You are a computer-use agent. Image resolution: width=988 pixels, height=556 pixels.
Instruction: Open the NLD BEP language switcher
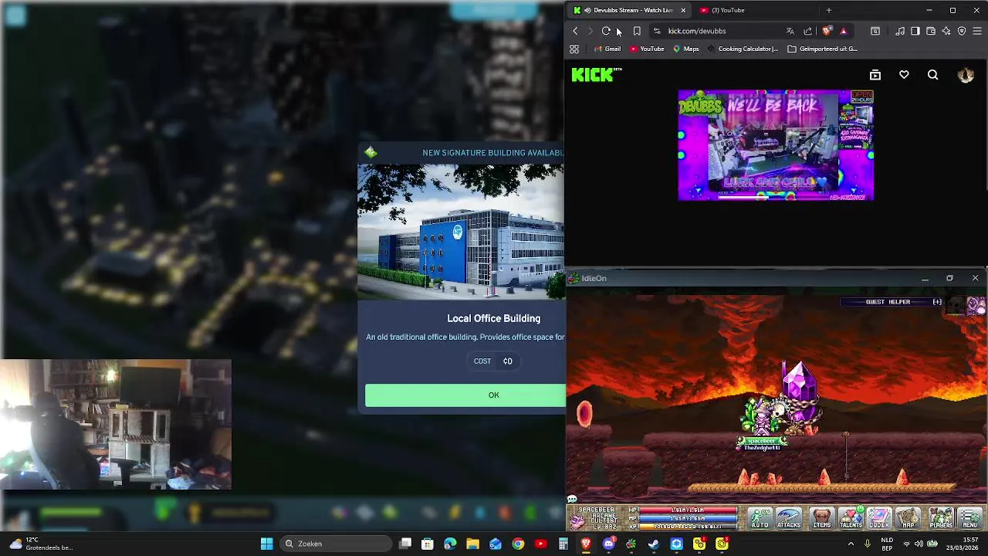coord(888,544)
